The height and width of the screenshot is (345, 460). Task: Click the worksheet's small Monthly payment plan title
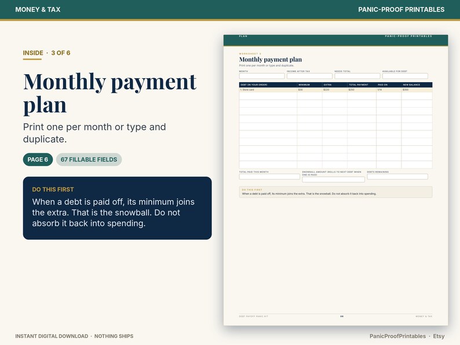271,60
